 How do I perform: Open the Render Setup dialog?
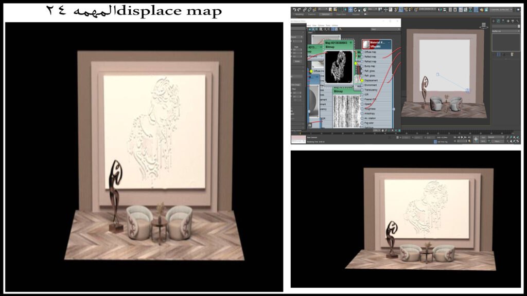pos(482,10)
